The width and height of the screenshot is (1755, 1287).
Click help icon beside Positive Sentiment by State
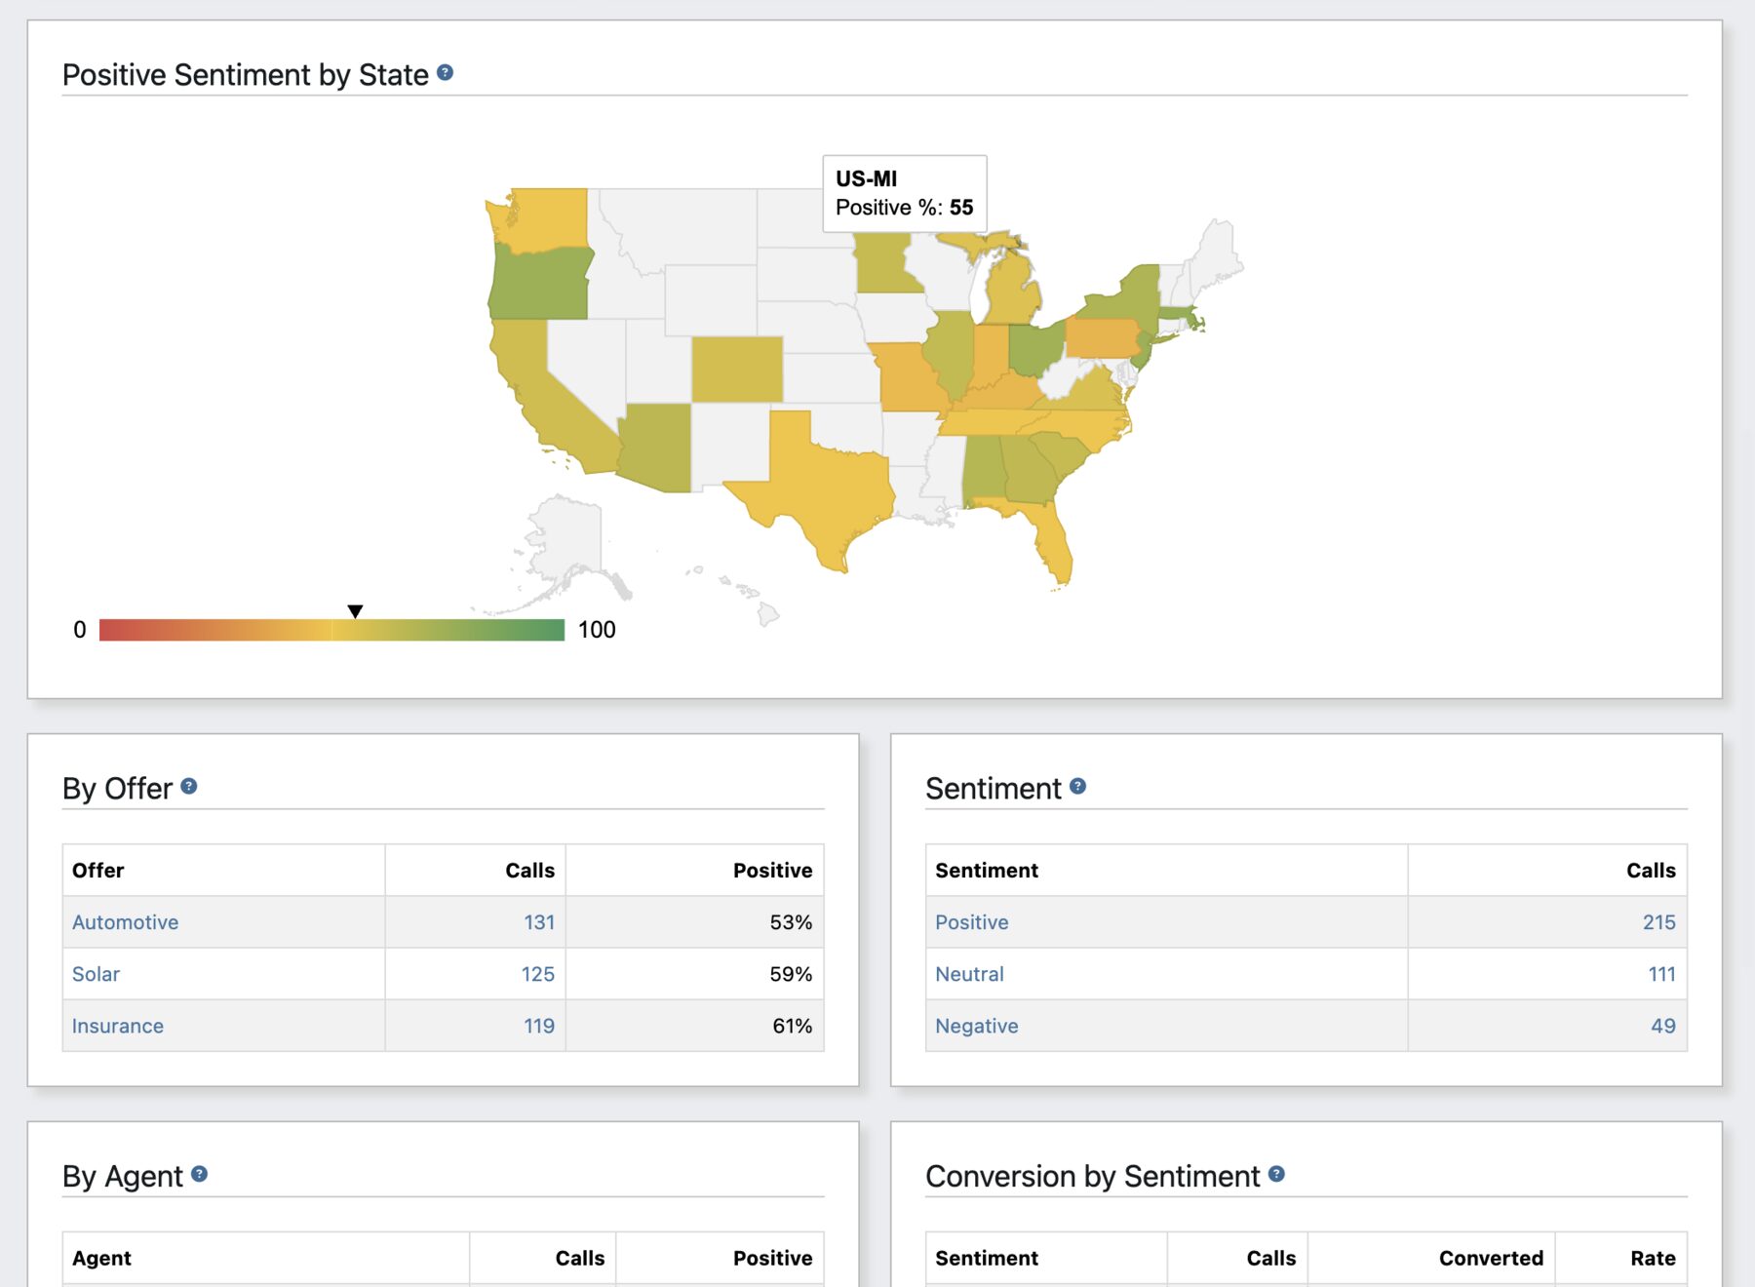[x=445, y=73]
